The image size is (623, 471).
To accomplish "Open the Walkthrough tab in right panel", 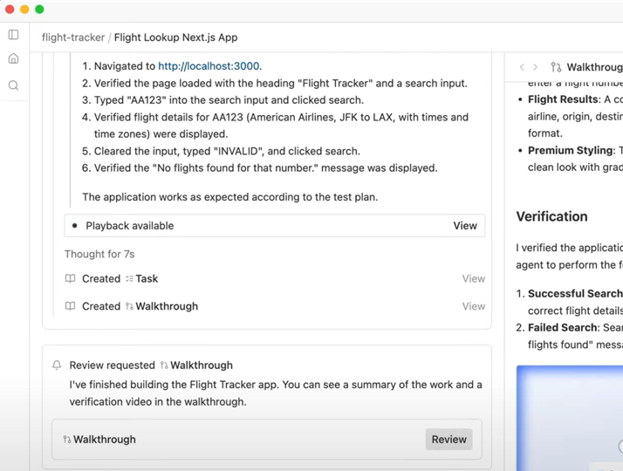I will 589,67.
